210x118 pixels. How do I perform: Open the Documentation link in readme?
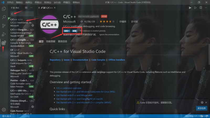(80, 60)
